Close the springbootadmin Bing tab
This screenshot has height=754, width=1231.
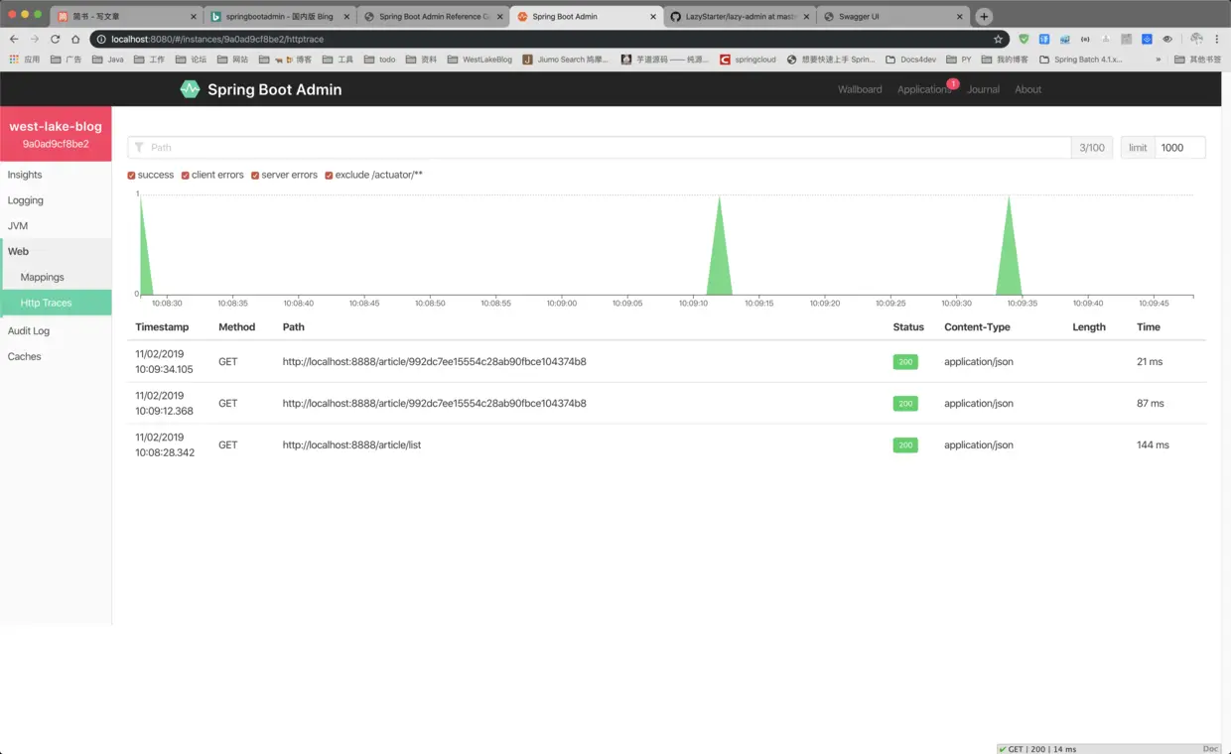[346, 17]
